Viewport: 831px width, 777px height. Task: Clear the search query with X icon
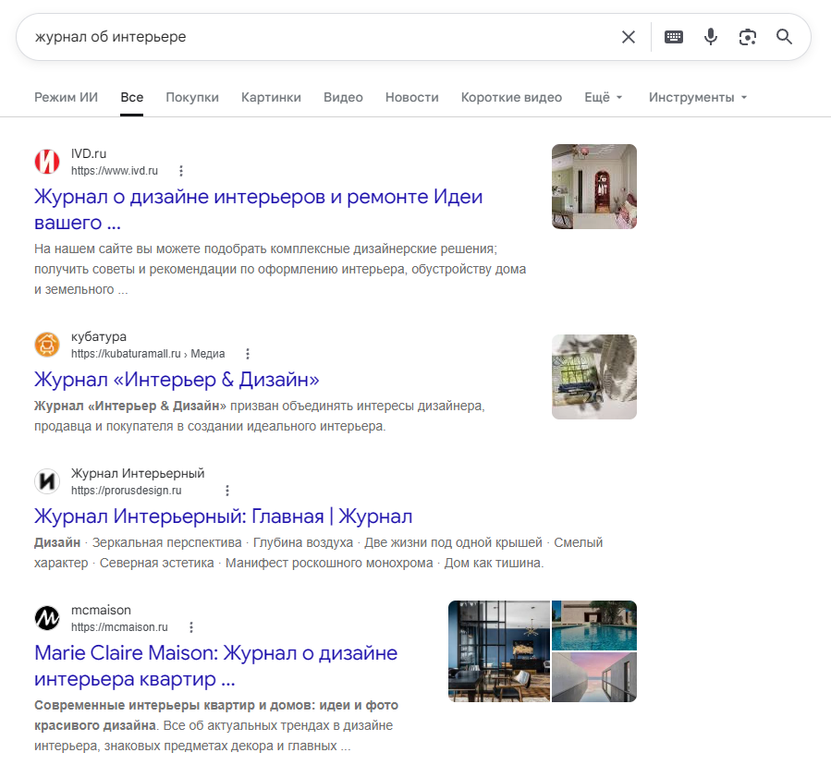point(628,37)
